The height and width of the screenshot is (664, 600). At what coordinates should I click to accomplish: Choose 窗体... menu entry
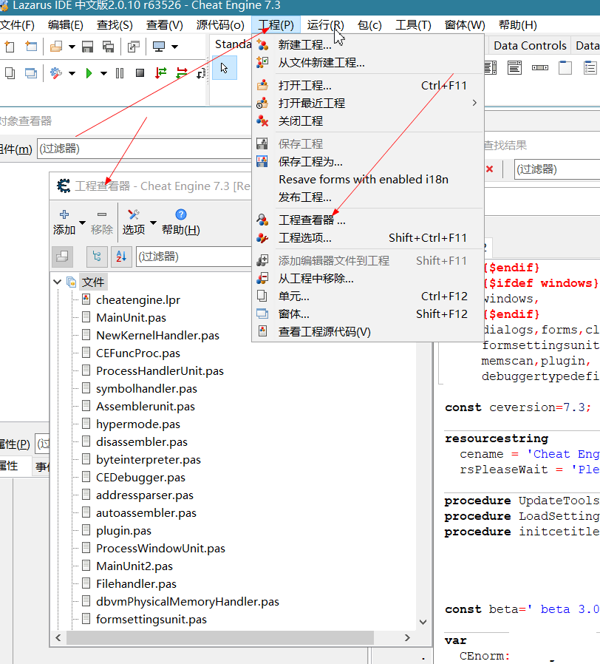(x=368, y=314)
